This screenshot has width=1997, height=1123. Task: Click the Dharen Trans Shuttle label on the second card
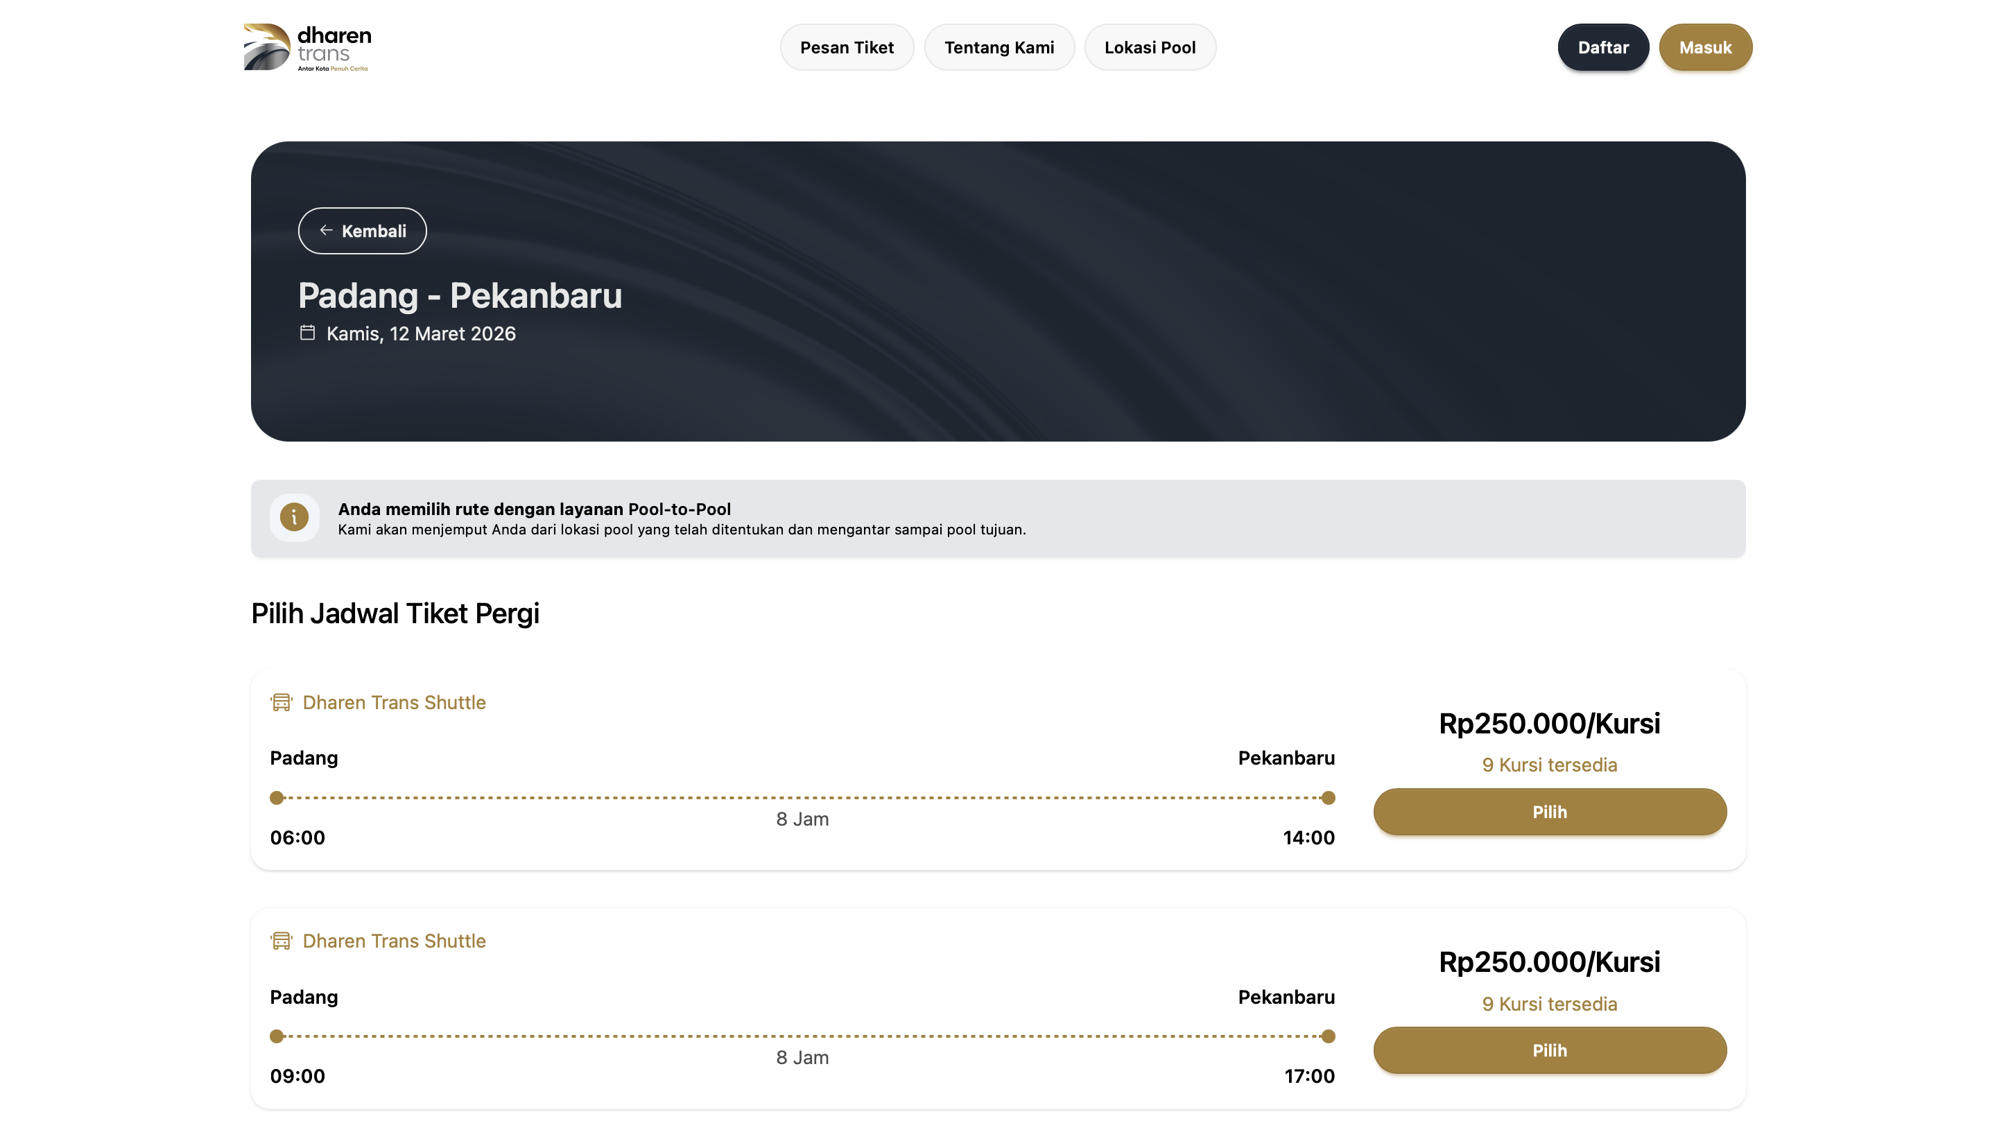pyautogui.click(x=394, y=941)
